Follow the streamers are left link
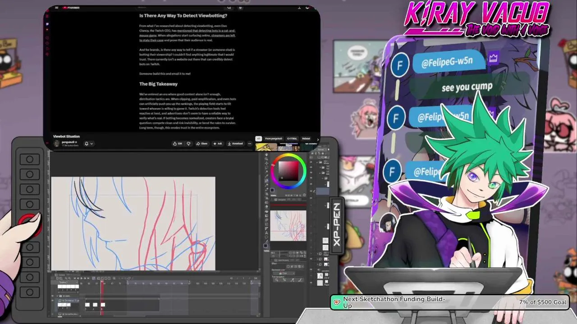The height and width of the screenshot is (324, 577). [223, 35]
